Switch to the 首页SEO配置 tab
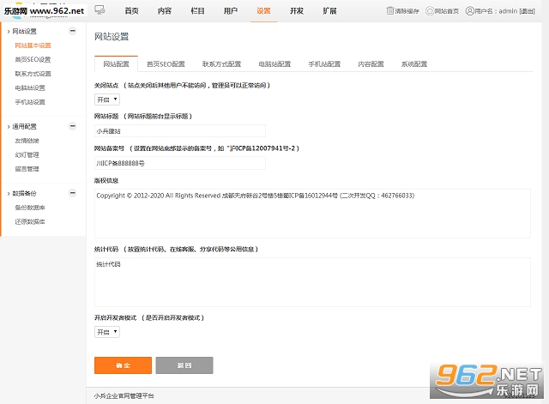Screen dimensions: 549x404 tap(166, 64)
